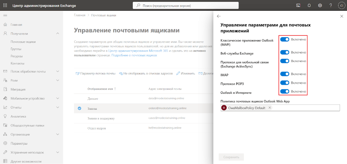Click the Outlook Web App policy field
This screenshot has width=347, height=164.
coord(280,108)
